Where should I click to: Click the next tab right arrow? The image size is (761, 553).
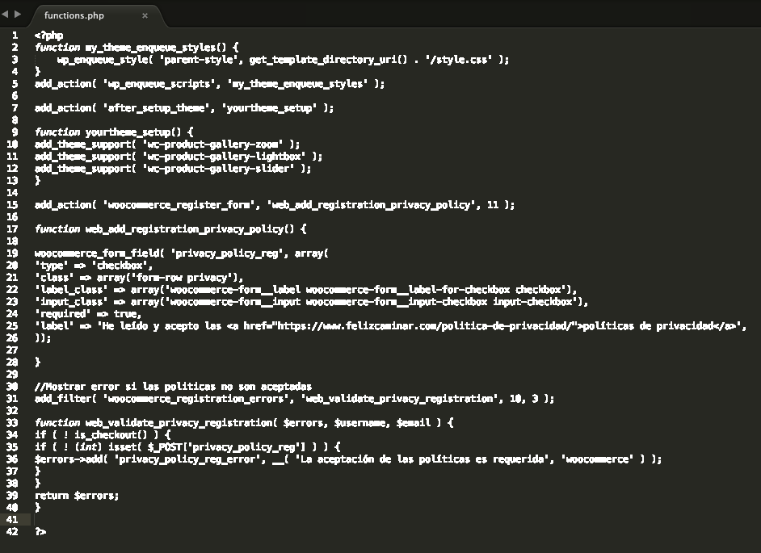tap(18, 14)
